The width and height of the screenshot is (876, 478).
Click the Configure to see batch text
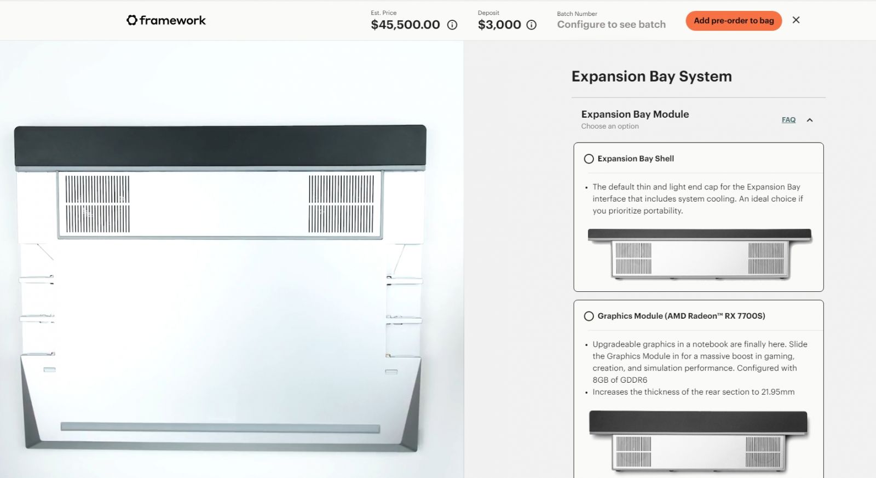click(x=611, y=25)
